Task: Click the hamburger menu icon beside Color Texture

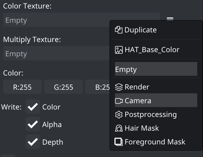Action: pos(170,19)
